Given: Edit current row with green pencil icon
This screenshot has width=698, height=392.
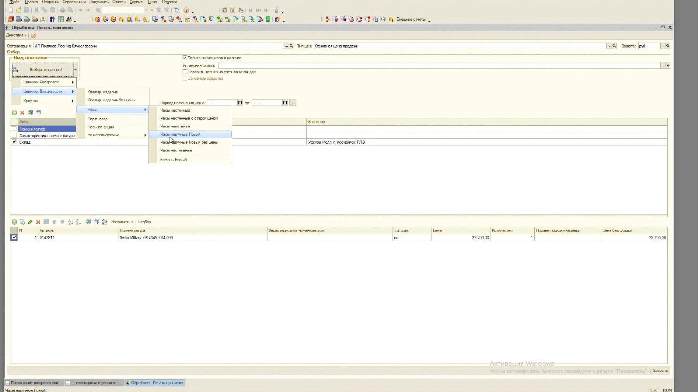Looking at the screenshot, I should click(x=30, y=222).
